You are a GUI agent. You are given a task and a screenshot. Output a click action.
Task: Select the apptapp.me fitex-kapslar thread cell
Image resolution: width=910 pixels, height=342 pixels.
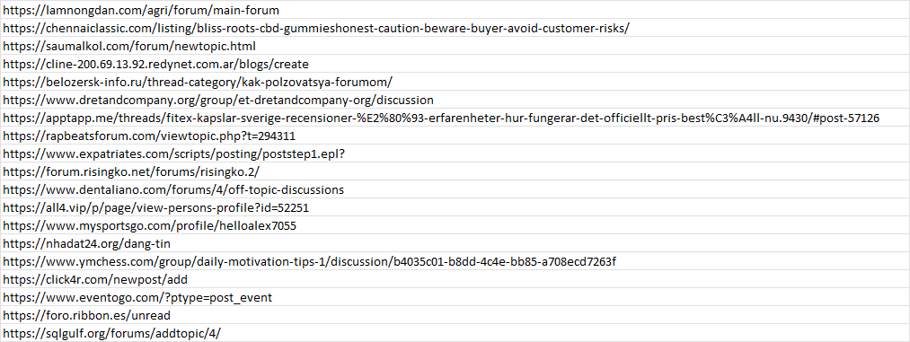(455, 118)
